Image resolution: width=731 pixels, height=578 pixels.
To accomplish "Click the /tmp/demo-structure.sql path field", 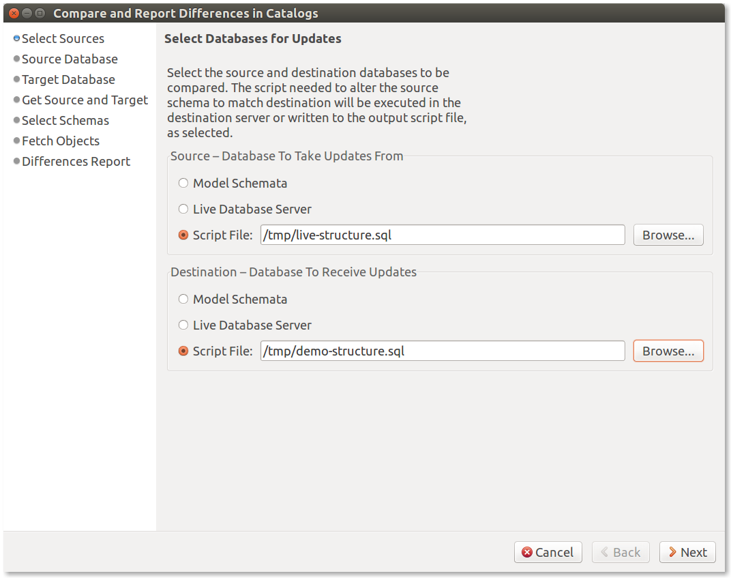I will [443, 351].
